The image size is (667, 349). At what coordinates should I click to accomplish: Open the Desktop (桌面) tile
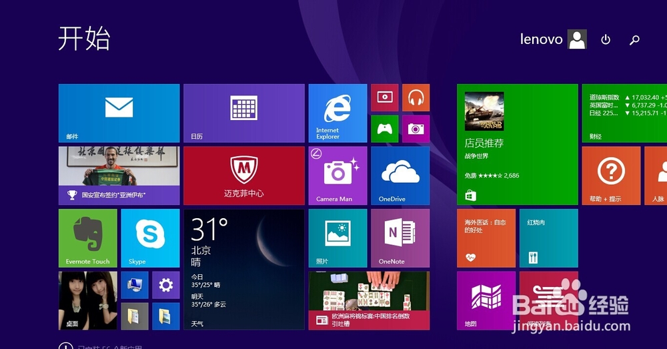[x=87, y=300]
